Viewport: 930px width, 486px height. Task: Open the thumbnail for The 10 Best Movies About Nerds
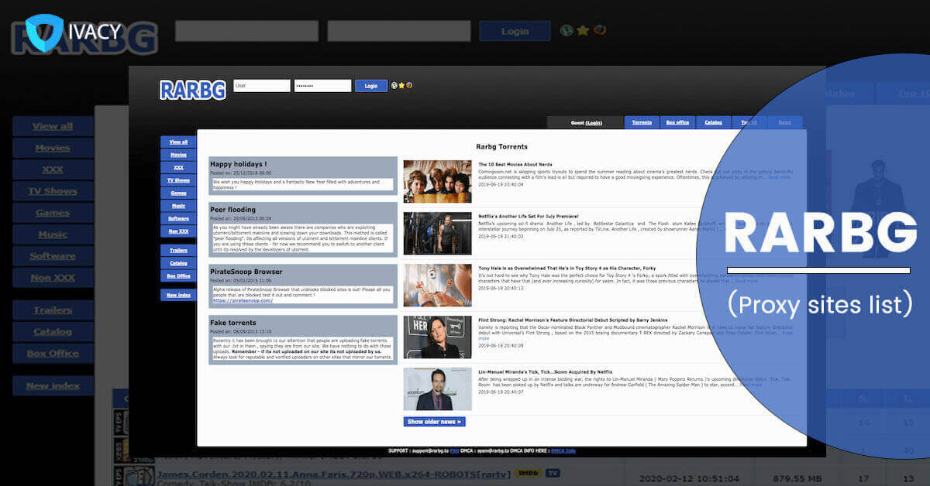tap(437, 181)
